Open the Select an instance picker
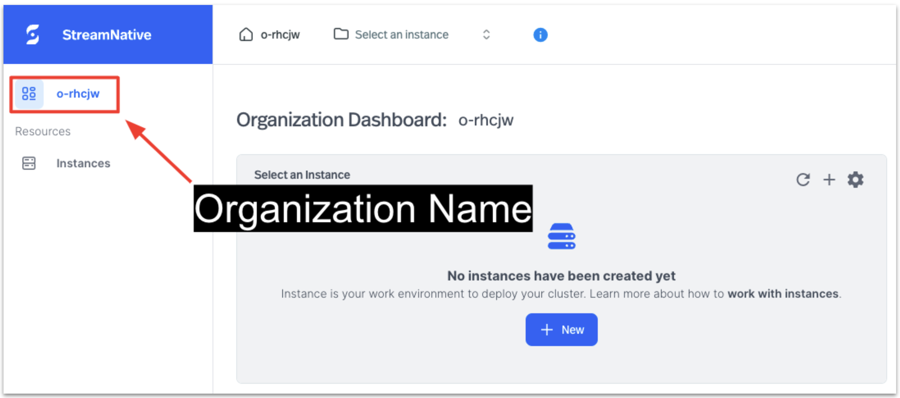Viewport: 900px width, 398px height. click(401, 34)
